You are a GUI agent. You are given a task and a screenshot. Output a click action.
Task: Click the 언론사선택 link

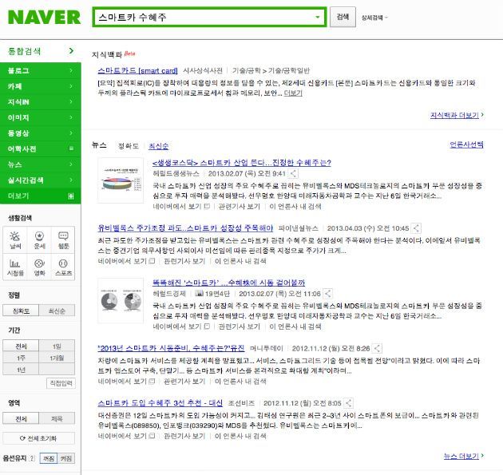(466, 144)
